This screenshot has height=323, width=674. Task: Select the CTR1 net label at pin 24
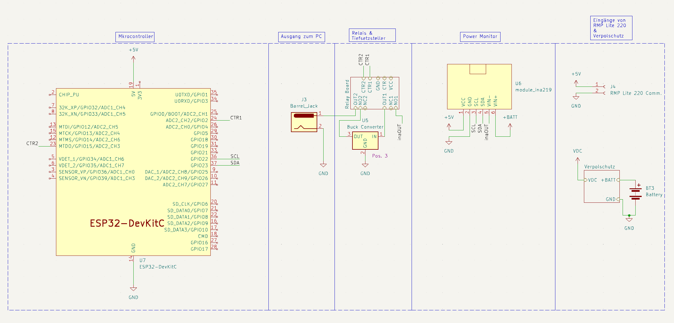[236, 118]
